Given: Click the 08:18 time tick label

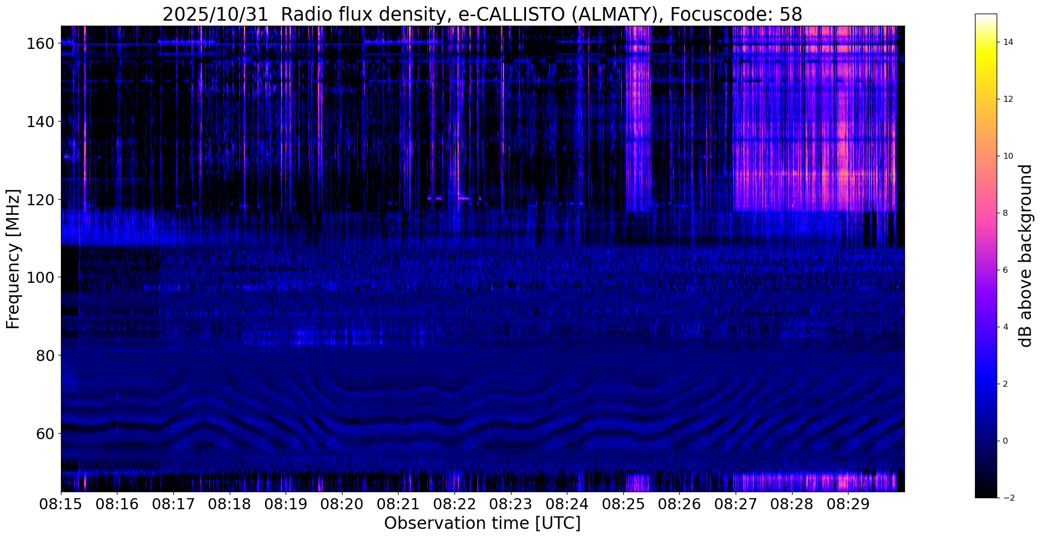Looking at the screenshot, I should click(230, 504).
